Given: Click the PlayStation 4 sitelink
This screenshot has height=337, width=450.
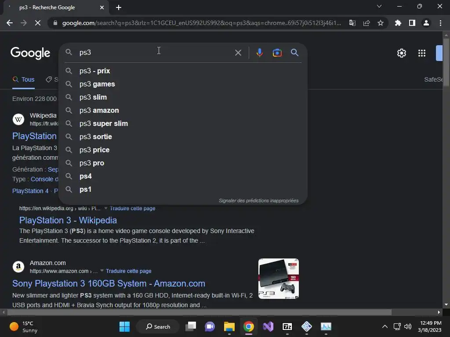Looking at the screenshot, I should click(30, 191).
